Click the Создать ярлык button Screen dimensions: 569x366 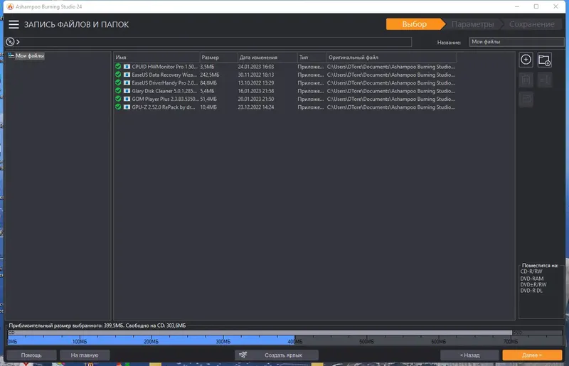pyautogui.click(x=277, y=355)
